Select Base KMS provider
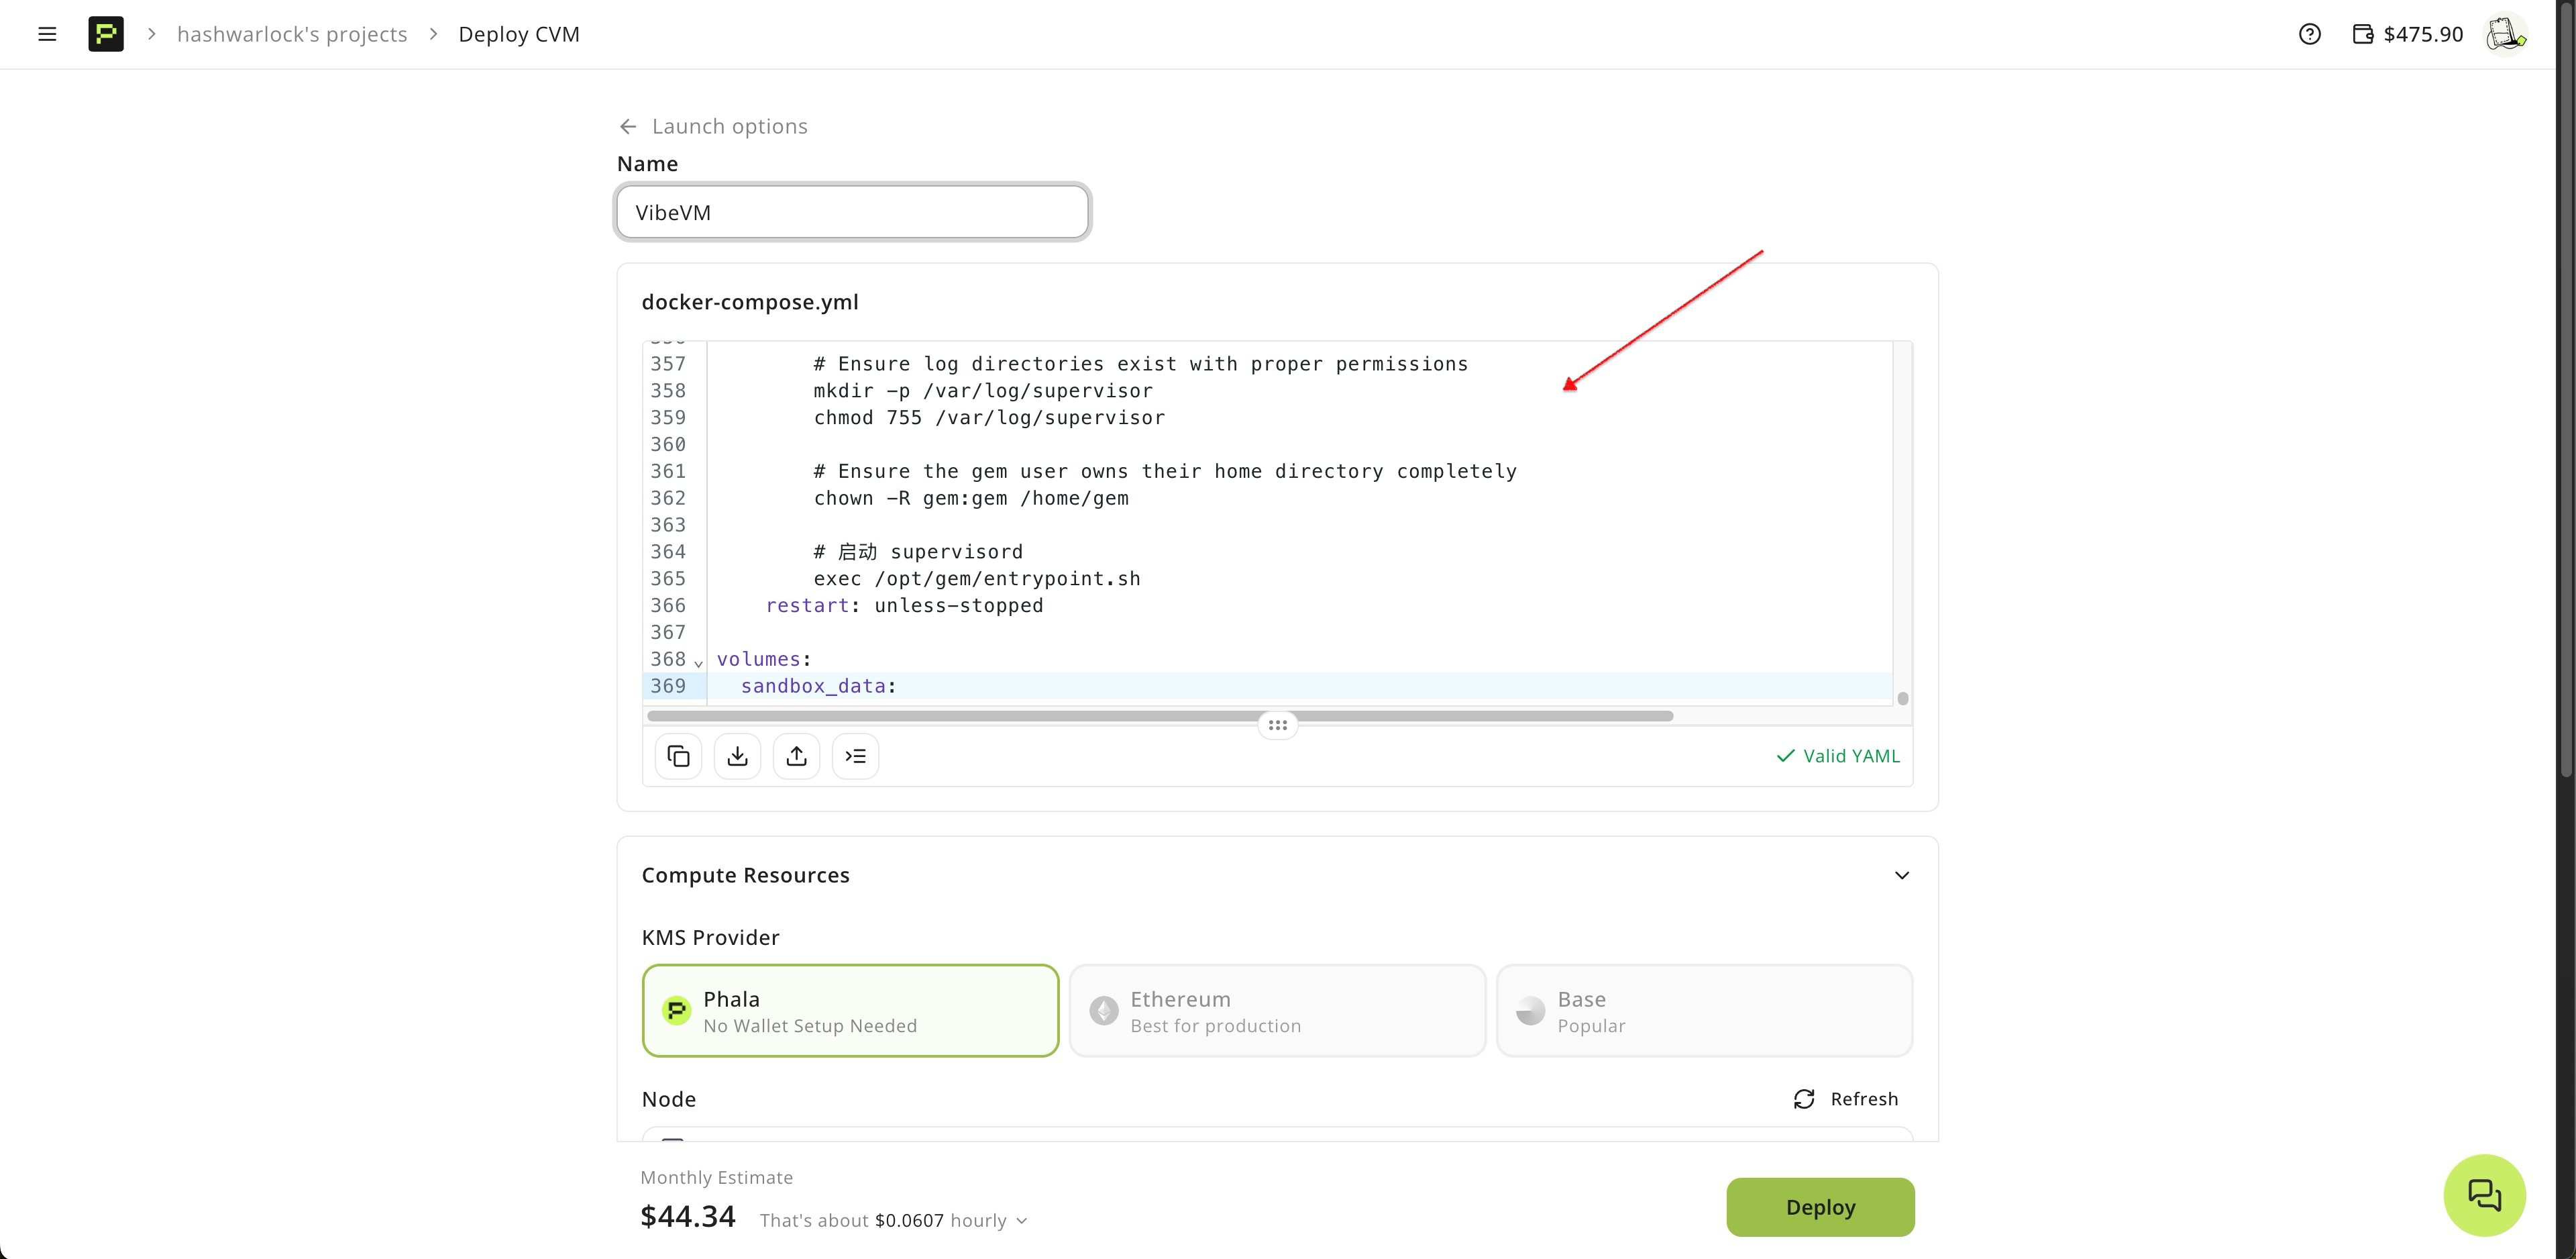The height and width of the screenshot is (1259, 2576). tap(1704, 1011)
